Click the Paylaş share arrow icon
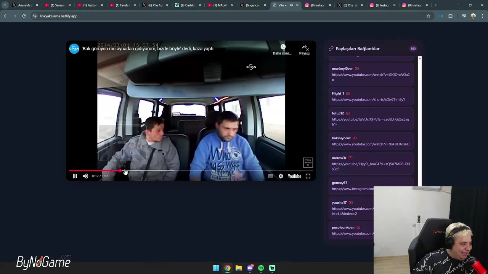The width and height of the screenshot is (488, 274). point(305,47)
